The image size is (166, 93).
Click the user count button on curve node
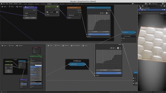[57, 12]
